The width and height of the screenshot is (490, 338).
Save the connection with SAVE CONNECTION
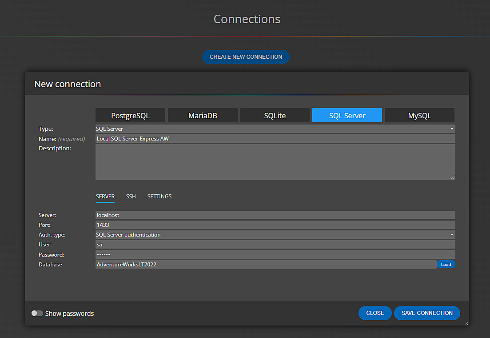tap(426, 313)
